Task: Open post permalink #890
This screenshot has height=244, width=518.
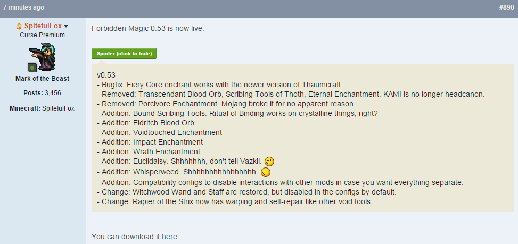Action: coord(506,7)
